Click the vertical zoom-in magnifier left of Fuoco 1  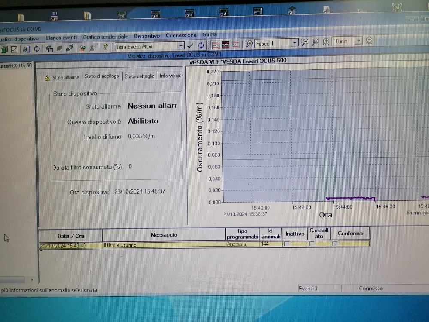point(249,43)
